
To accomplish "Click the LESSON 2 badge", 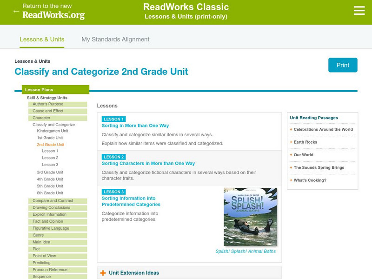I will (113, 157).
